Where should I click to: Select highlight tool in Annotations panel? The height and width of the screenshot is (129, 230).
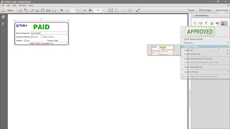click(x=201, y=23)
